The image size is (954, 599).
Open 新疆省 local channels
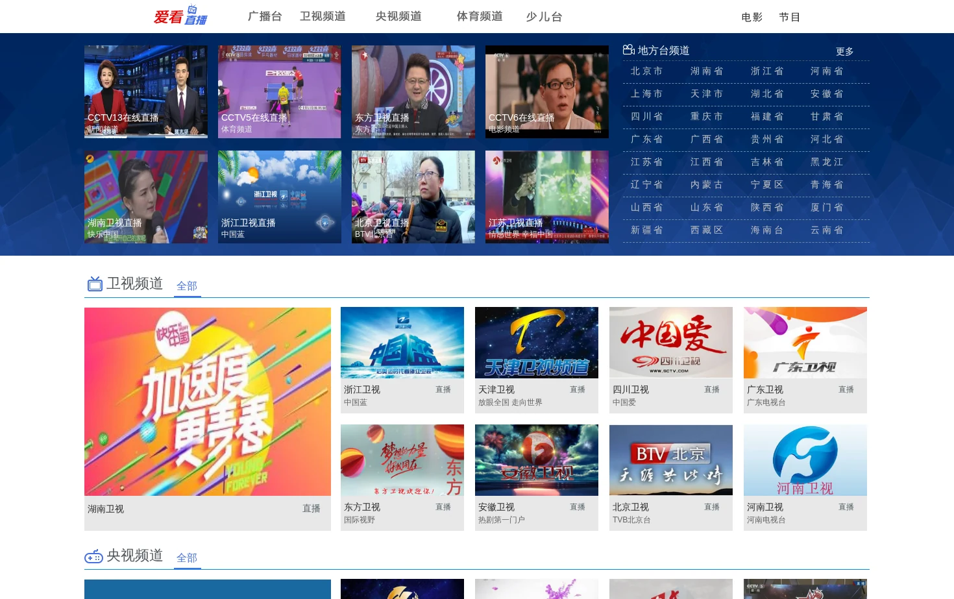pyautogui.click(x=646, y=230)
